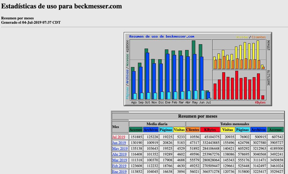Click the cyan Páginas header under Media diaria
Screen dimensions: 288x174
pyautogui.click(x=166, y=130)
